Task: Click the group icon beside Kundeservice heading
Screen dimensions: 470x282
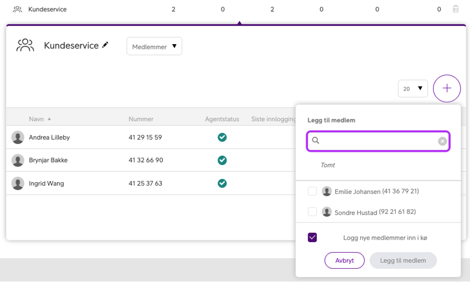Action: coord(25,46)
